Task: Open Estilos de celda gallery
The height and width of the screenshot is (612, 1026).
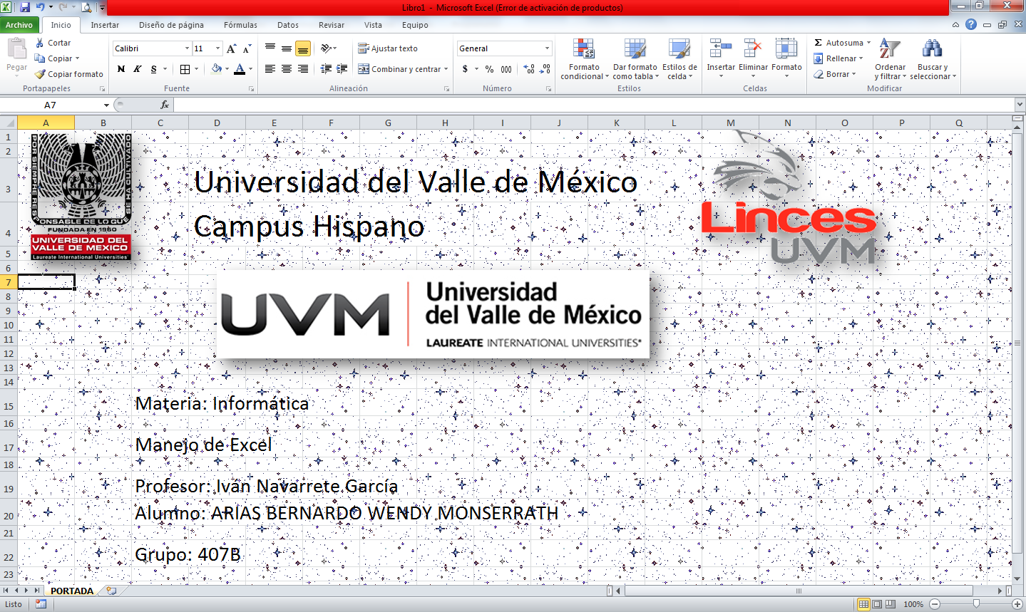Action: [679, 60]
